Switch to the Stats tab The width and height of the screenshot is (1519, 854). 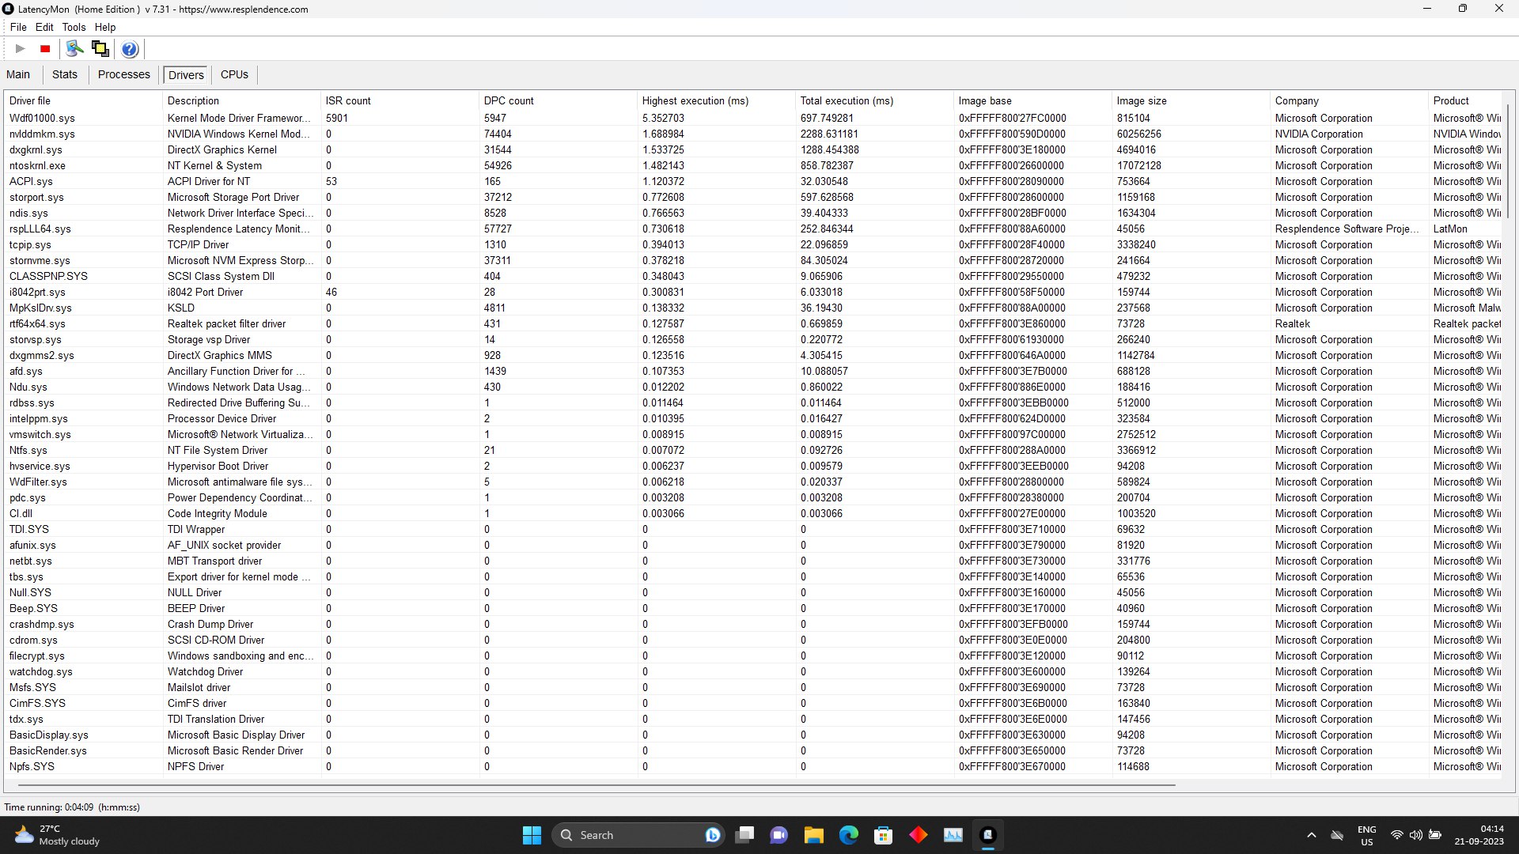point(65,74)
